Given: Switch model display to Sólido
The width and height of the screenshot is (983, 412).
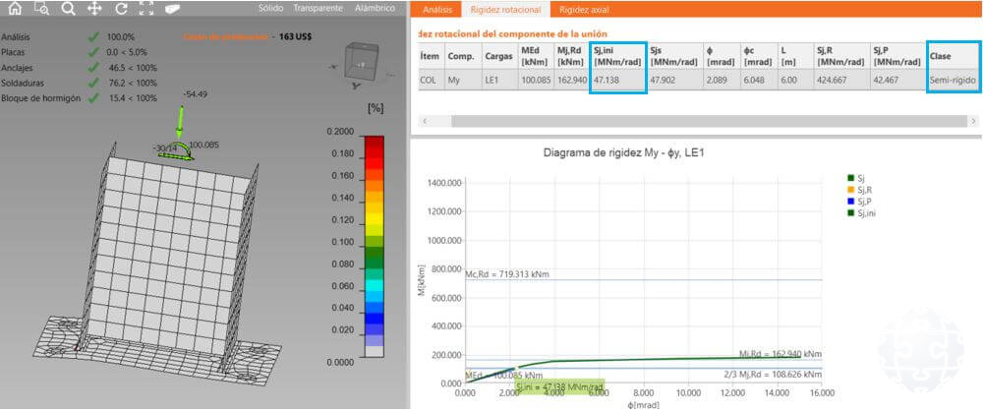Looking at the screenshot, I should click(x=275, y=8).
